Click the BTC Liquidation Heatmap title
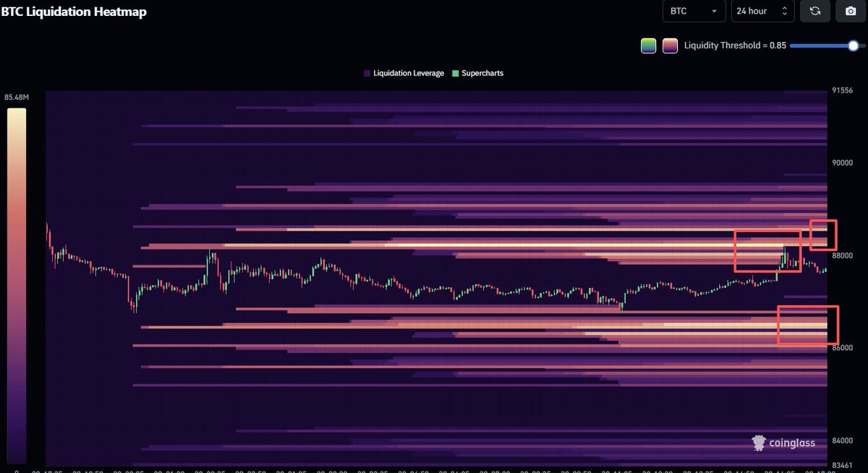Image resolution: width=868 pixels, height=473 pixels. pos(73,12)
